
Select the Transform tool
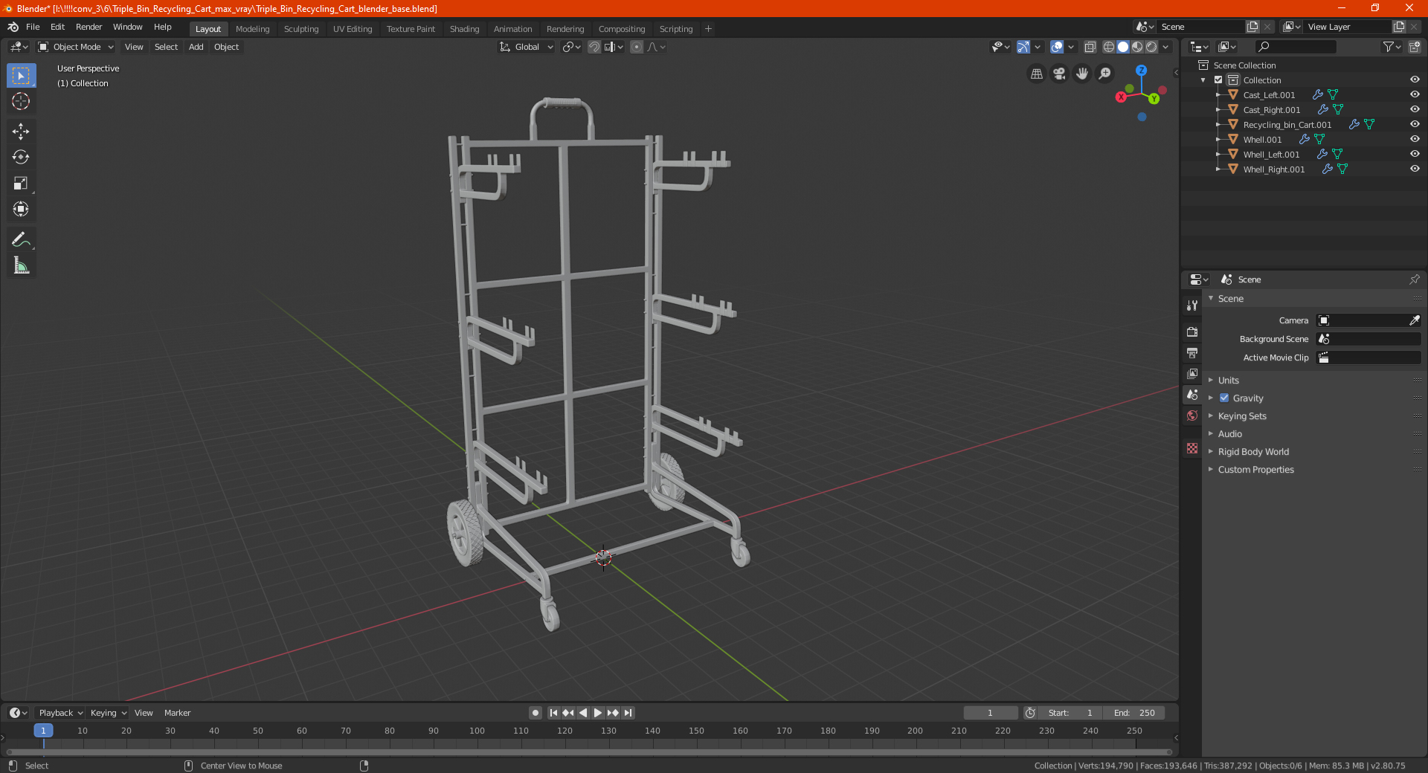point(21,209)
